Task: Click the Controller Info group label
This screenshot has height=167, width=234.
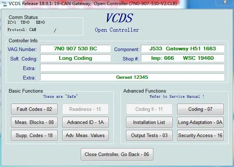Action: click(x=23, y=40)
